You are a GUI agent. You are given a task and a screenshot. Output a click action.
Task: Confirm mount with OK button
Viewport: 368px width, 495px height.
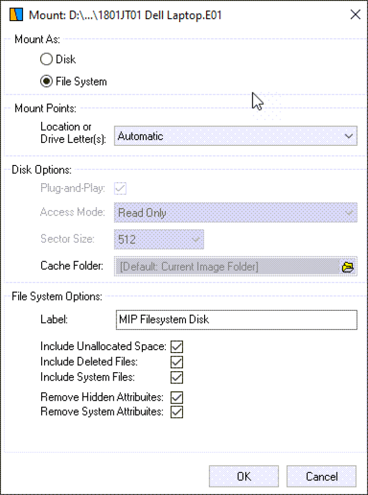click(x=244, y=476)
